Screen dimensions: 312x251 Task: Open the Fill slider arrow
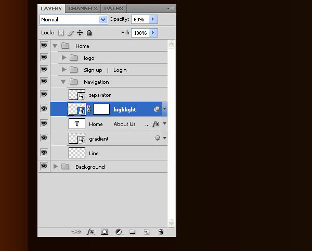pos(153,33)
